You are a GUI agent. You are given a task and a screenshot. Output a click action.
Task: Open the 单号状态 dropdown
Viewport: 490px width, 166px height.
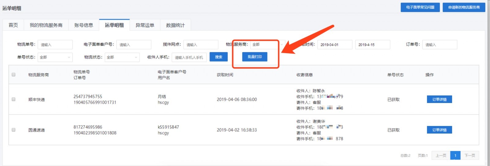pyautogui.click(x=55, y=57)
